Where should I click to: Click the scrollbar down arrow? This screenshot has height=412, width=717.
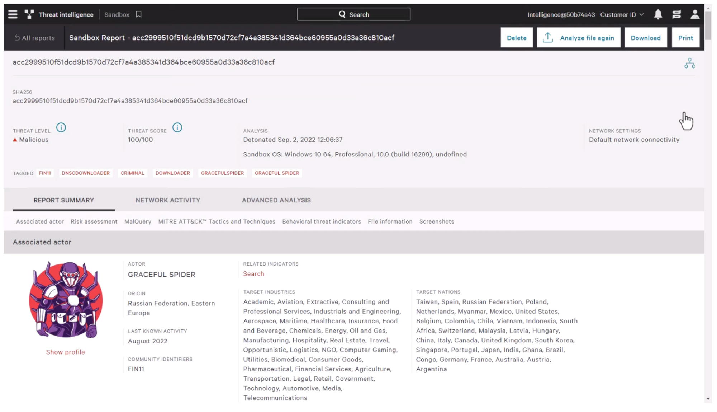(x=708, y=399)
